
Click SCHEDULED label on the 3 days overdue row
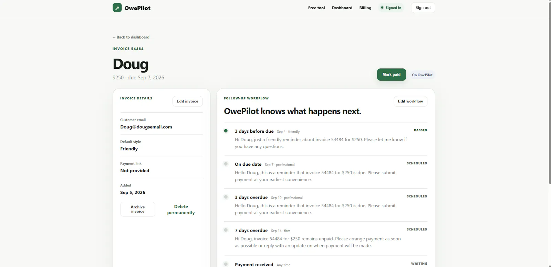(x=417, y=196)
